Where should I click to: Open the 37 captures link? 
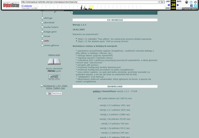26,6
